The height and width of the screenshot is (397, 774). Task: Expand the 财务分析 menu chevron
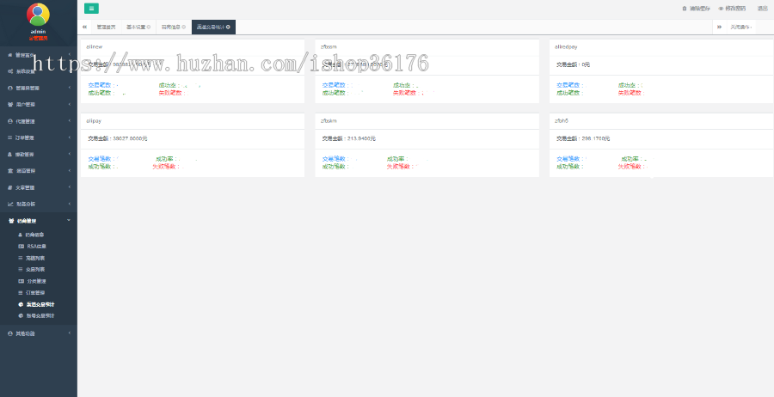[69, 204]
